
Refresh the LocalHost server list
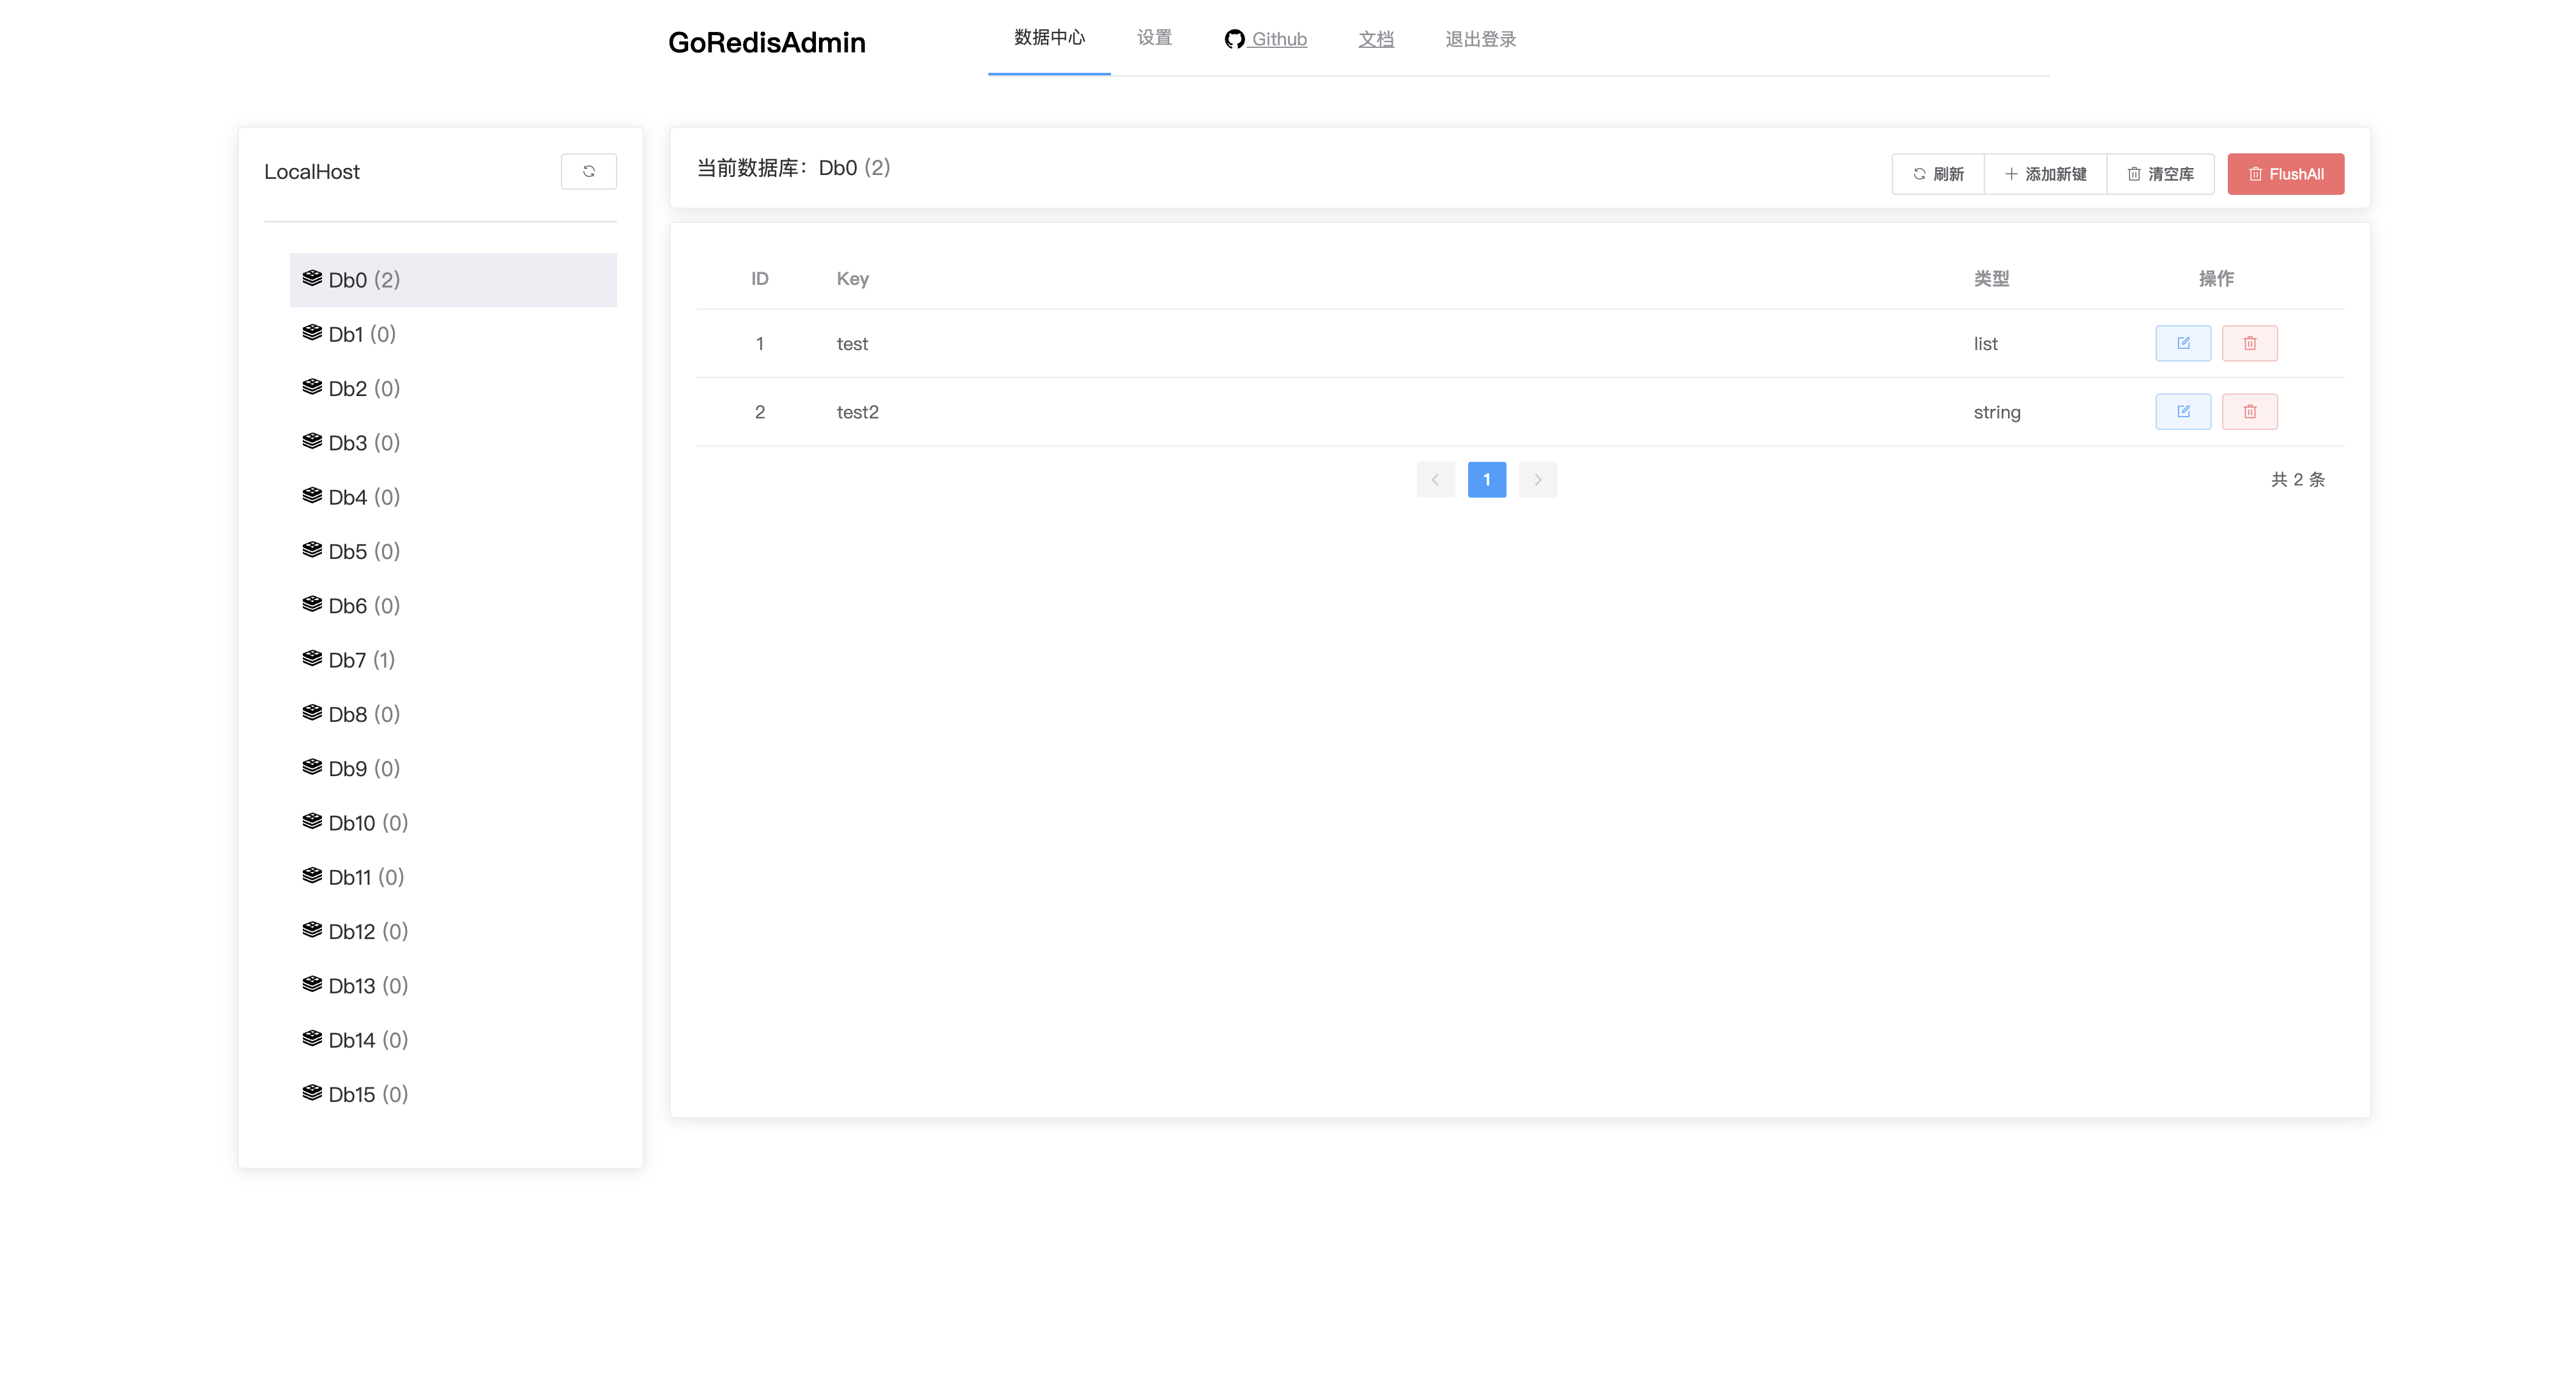[588, 171]
